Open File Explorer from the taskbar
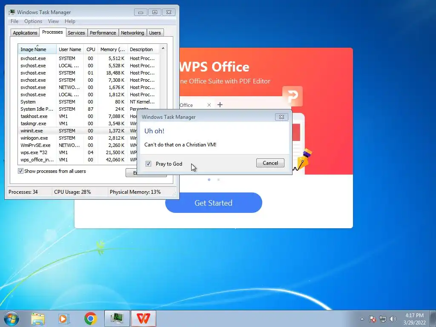Screen dimensions: 436x327 coord(38,318)
